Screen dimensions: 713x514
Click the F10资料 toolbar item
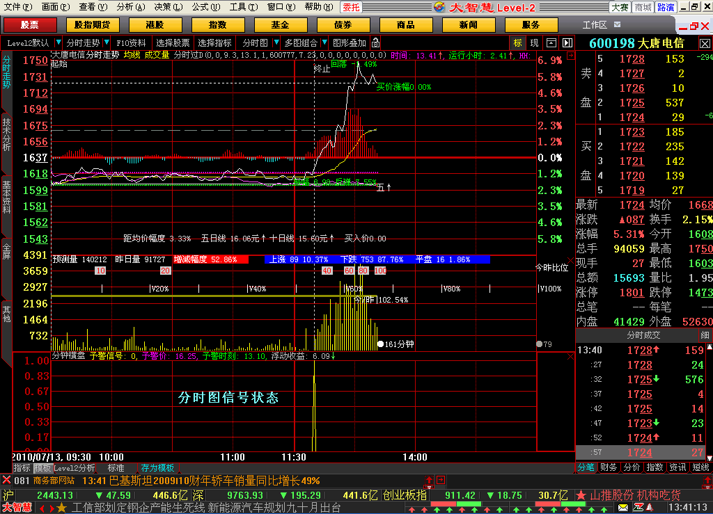131,42
